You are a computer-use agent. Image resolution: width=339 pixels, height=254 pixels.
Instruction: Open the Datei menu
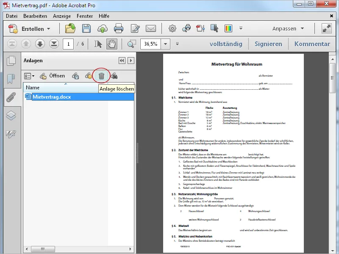point(12,16)
